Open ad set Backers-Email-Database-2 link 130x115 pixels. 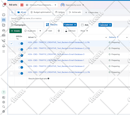tap(56, 66)
